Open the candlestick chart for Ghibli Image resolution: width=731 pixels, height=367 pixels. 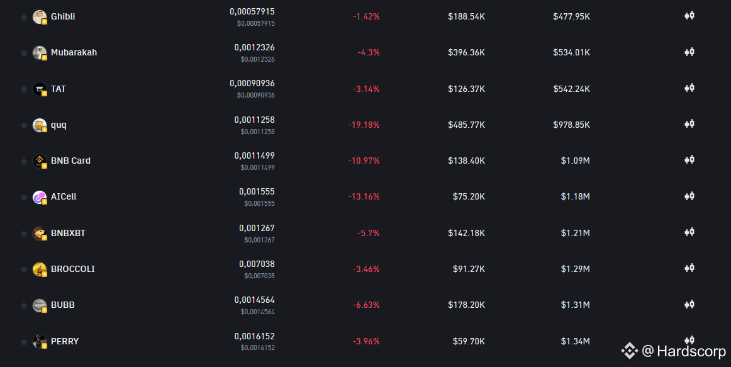(x=689, y=16)
